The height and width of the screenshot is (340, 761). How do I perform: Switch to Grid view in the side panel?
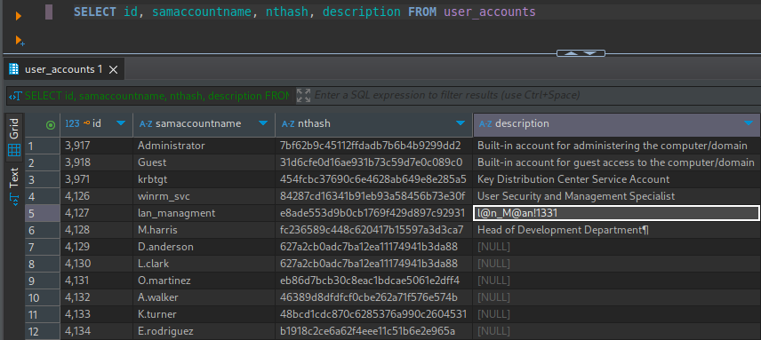pyautogui.click(x=13, y=138)
